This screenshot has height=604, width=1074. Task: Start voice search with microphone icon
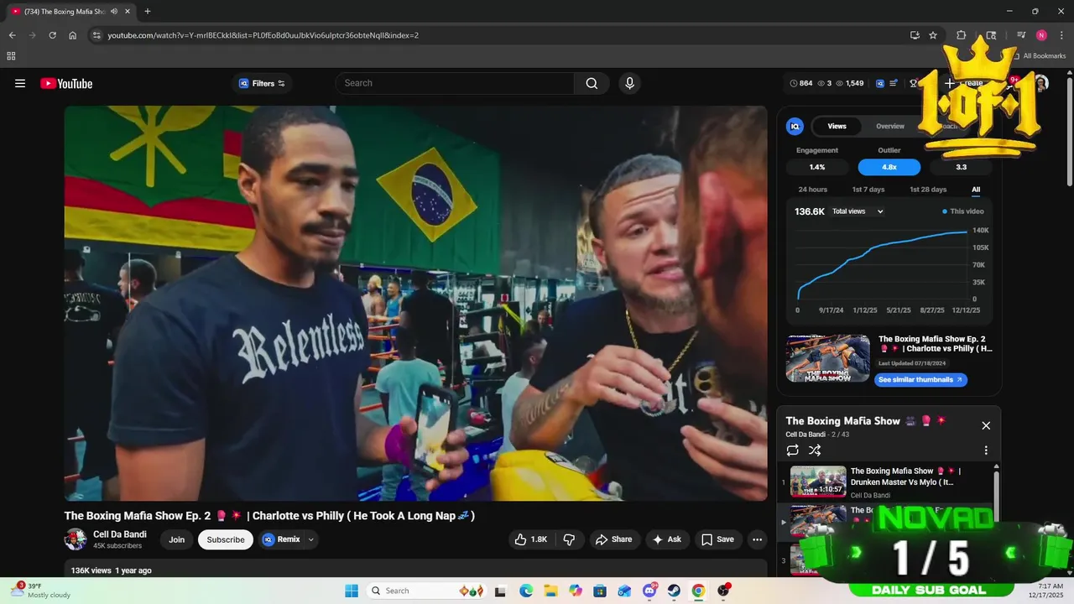(629, 83)
